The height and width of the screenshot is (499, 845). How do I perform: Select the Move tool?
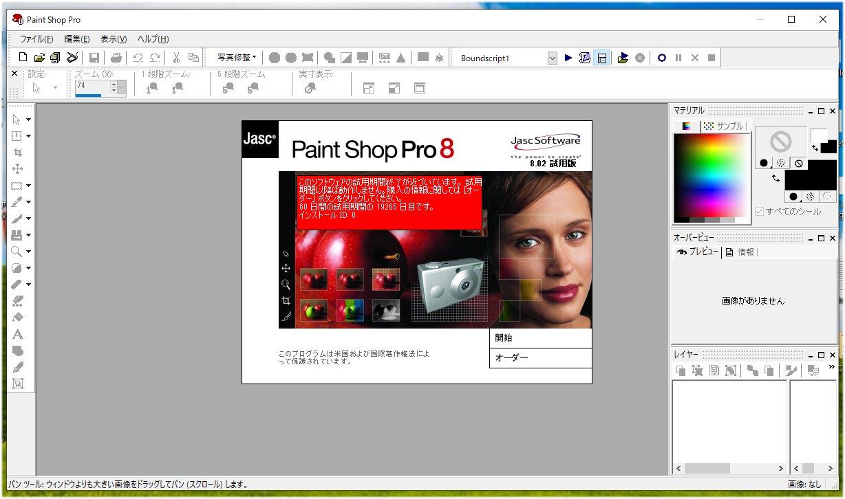tap(18, 168)
